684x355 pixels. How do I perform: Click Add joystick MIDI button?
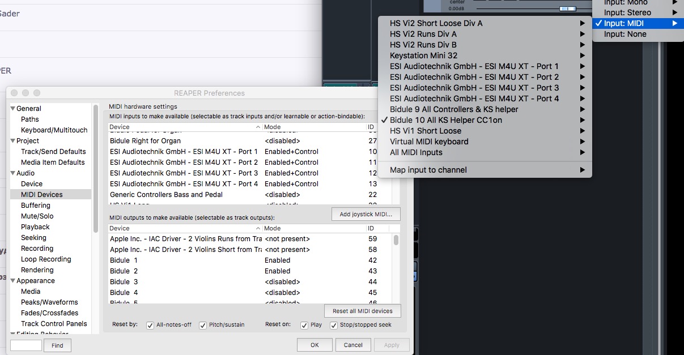366,214
